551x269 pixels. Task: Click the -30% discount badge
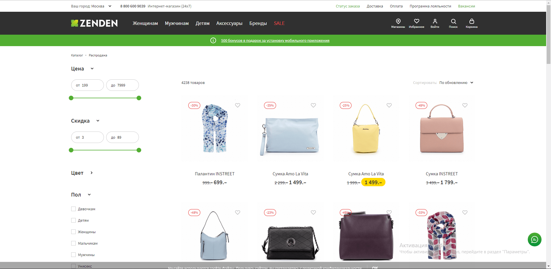click(194, 105)
